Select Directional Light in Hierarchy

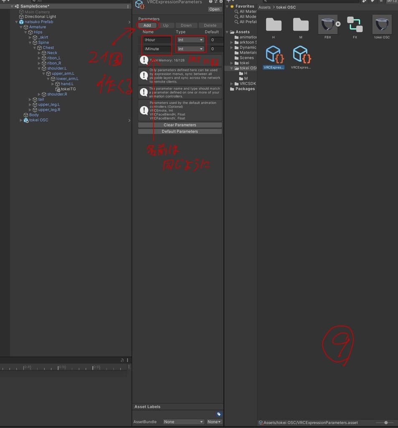pos(38,17)
